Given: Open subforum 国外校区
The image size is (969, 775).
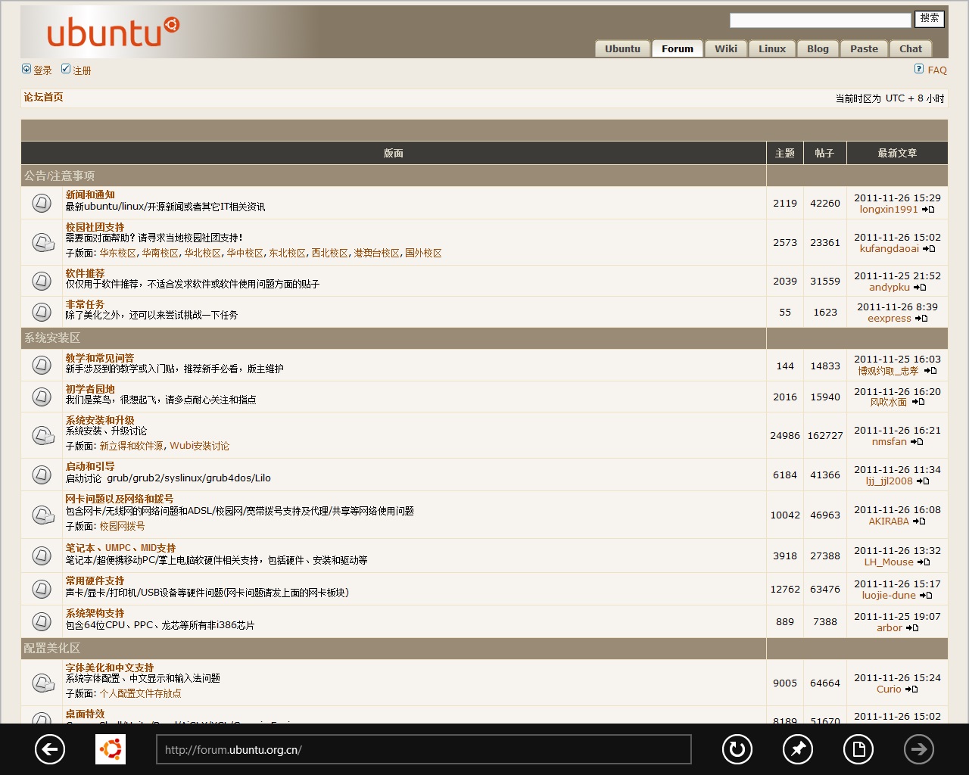Looking at the screenshot, I should [x=423, y=253].
